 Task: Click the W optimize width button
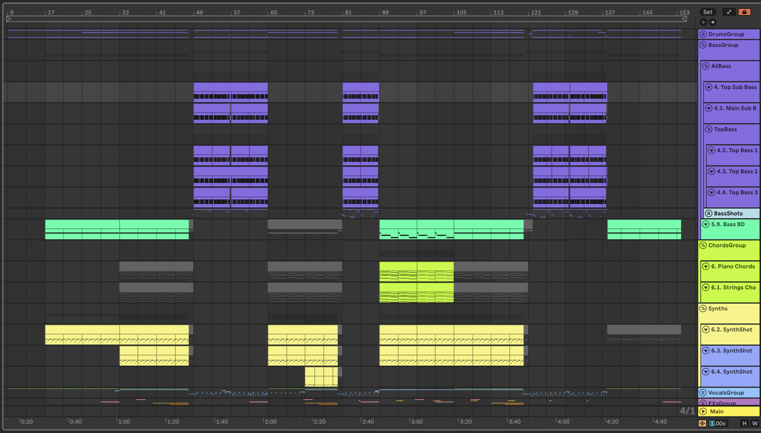(754, 423)
